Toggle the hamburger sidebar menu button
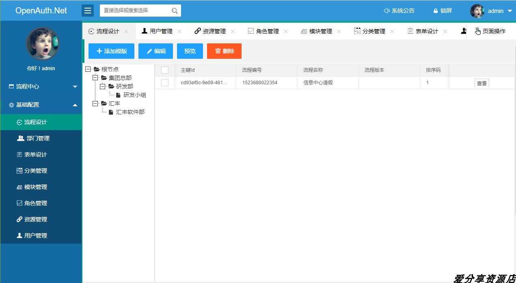Viewport: 516px width, 283px height. pyautogui.click(x=88, y=11)
